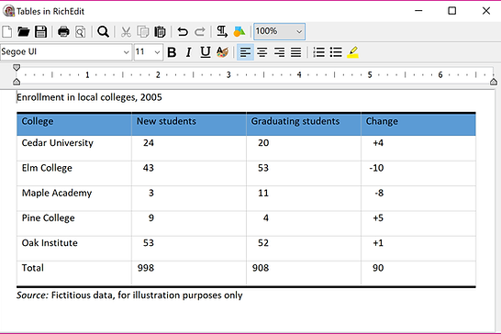Toggle Bold formatting
Viewport: 501px width, 334px height.
pyautogui.click(x=172, y=52)
